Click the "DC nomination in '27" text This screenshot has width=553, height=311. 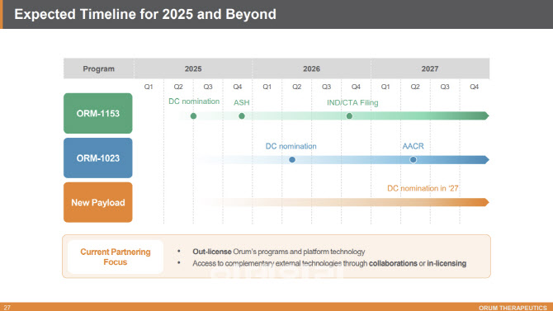coord(423,188)
